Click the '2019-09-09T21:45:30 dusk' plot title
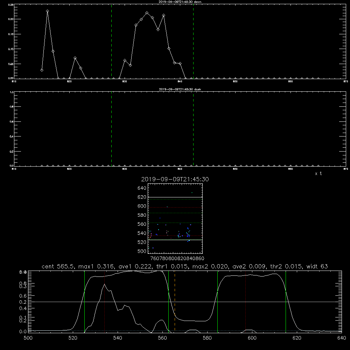The width and height of the screenshot is (350, 350). pyautogui.click(x=180, y=89)
